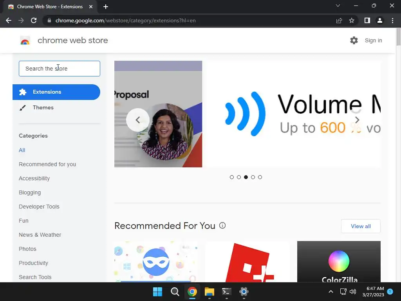Open the Settings app on the taskbar
Viewport: 401px width, 301px height.
click(244, 292)
